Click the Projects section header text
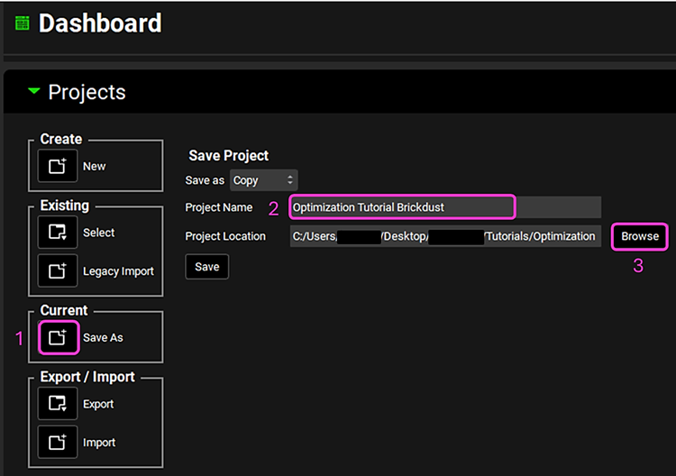Viewport: 676px width, 476px height. tap(87, 92)
